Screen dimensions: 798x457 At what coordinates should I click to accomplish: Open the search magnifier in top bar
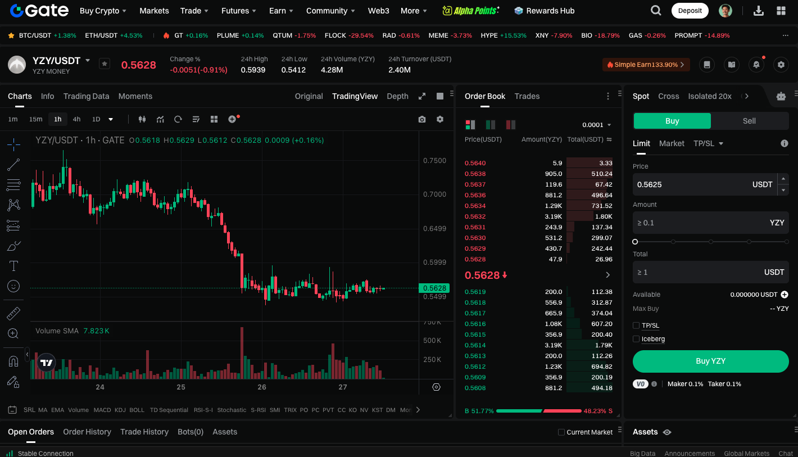[x=656, y=11]
